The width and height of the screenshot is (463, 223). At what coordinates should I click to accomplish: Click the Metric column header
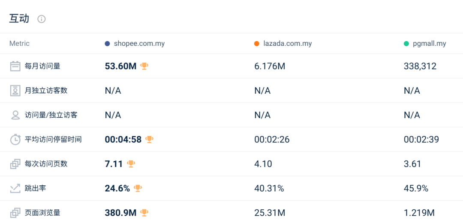[19, 44]
